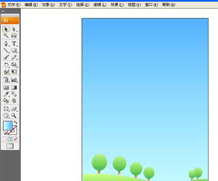Choose the Gradient tool
The width and height of the screenshot is (218, 181).
(14, 87)
